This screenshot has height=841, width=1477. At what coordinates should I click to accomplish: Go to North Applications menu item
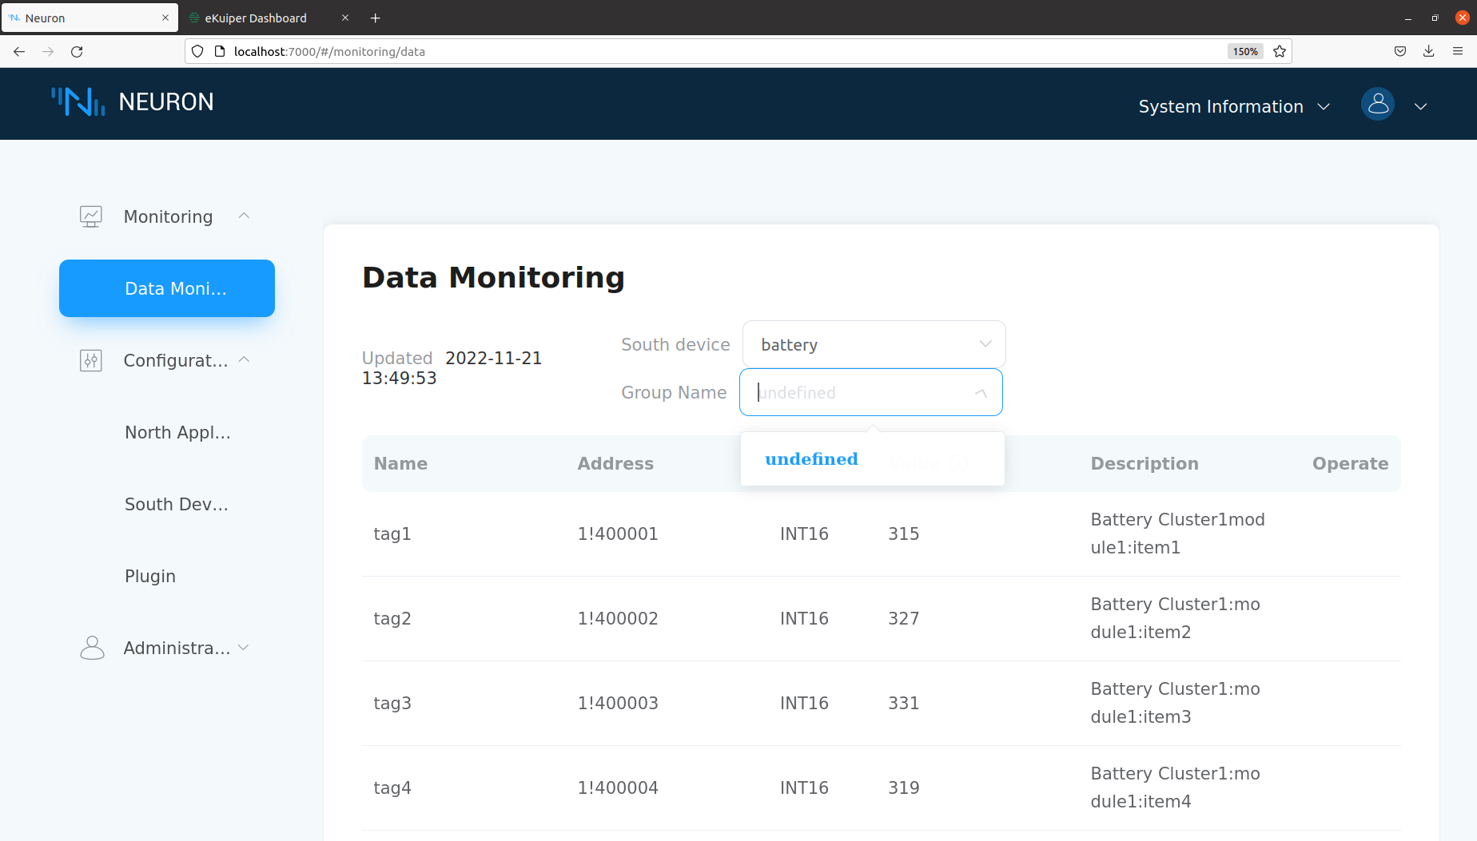[x=177, y=432]
